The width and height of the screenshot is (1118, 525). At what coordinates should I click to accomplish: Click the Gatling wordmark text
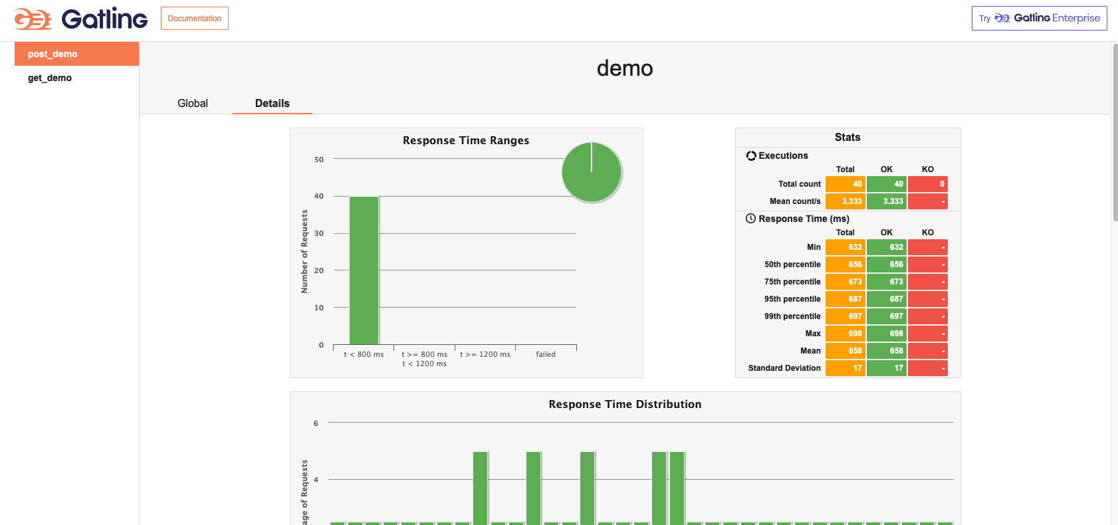[x=104, y=19]
